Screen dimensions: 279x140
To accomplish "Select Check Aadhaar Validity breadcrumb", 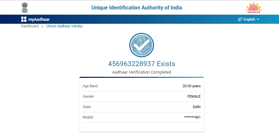I will tap(64, 26).
